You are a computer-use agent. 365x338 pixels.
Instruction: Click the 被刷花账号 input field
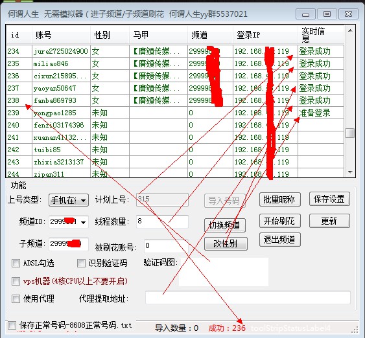tap(166, 246)
